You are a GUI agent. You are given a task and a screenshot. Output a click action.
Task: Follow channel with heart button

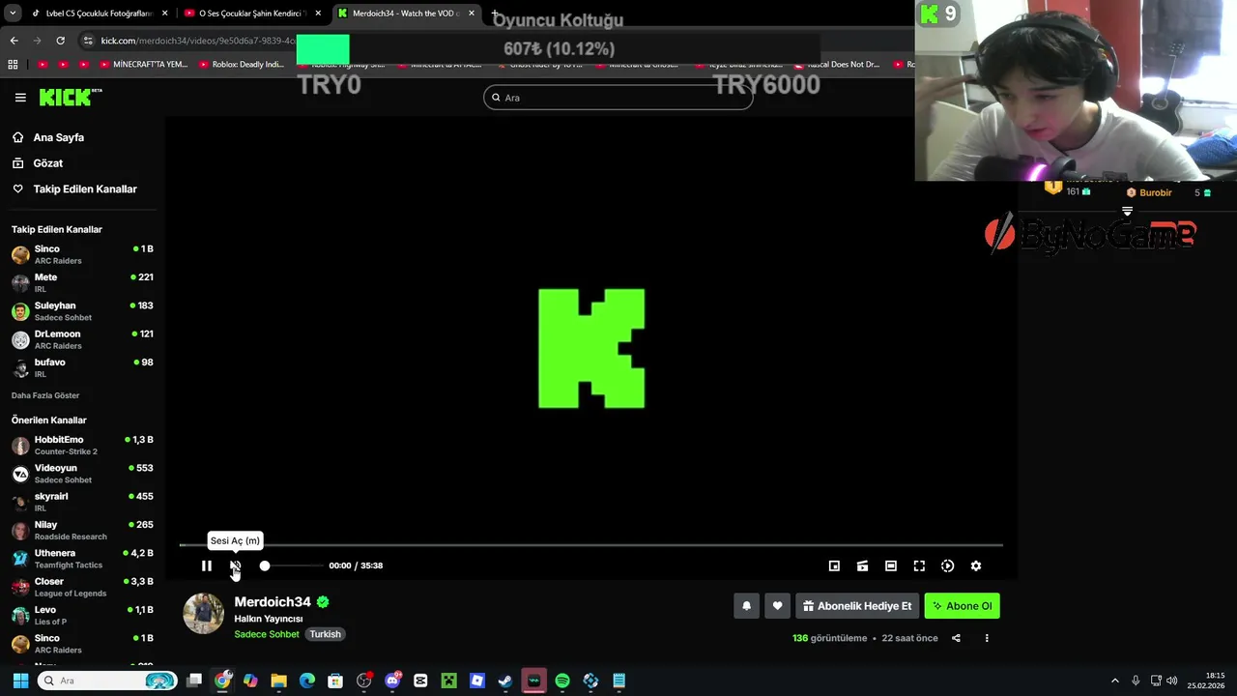tap(777, 606)
